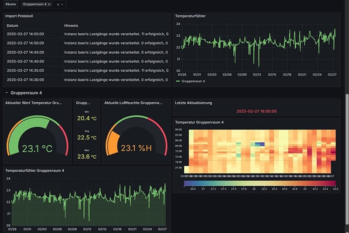
Task: Open the Import Protokoll panel title
Action: [x=19, y=16]
